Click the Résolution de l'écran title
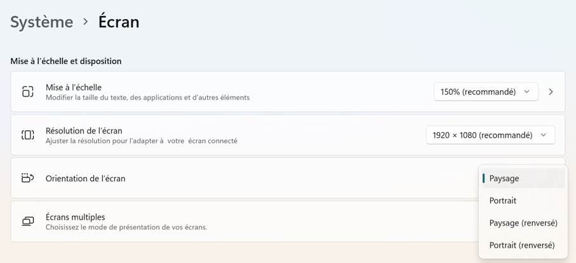The image size is (576, 263). [84, 130]
